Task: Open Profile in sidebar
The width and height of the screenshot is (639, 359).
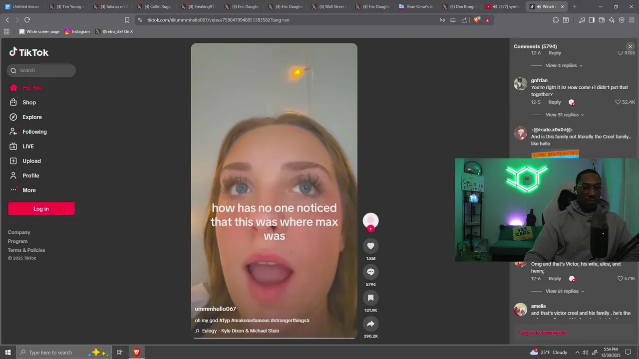Action: 30,176
